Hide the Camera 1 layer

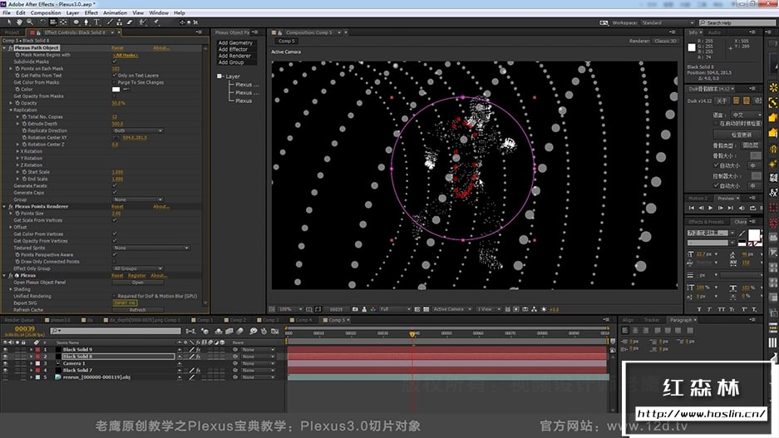(6, 363)
